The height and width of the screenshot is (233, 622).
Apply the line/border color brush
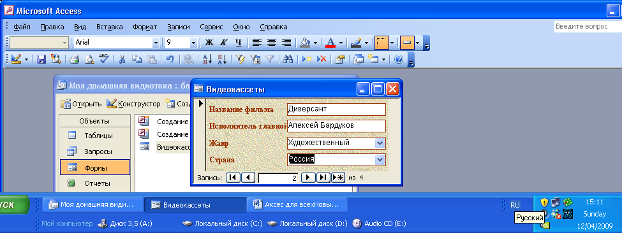[x=356, y=43]
